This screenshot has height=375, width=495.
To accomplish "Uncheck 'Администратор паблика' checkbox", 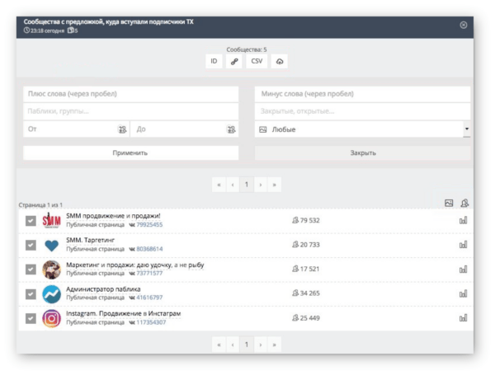I will 31,294.
